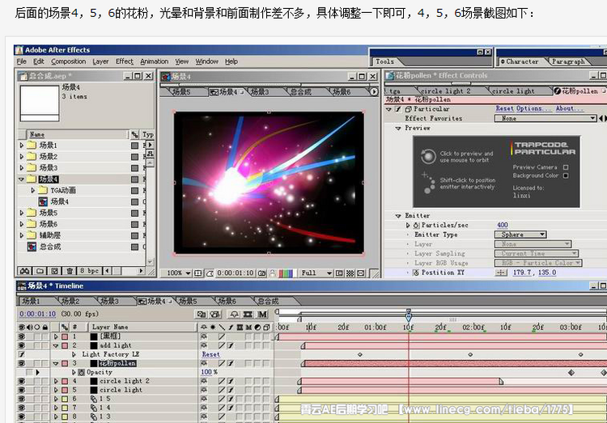Collapse the 花粉pollen layer triangle
The height and width of the screenshot is (423, 607).
[56, 363]
